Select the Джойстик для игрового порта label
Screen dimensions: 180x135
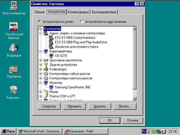pyautogui.click(x=76, y=47)
